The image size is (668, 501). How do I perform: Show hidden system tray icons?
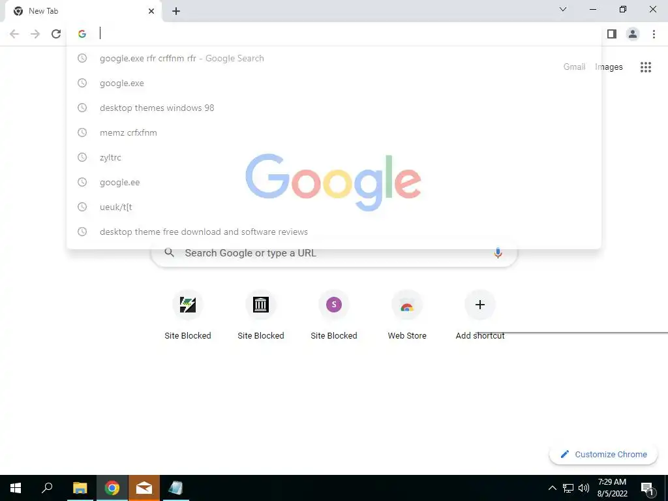(x=552, y=488)
